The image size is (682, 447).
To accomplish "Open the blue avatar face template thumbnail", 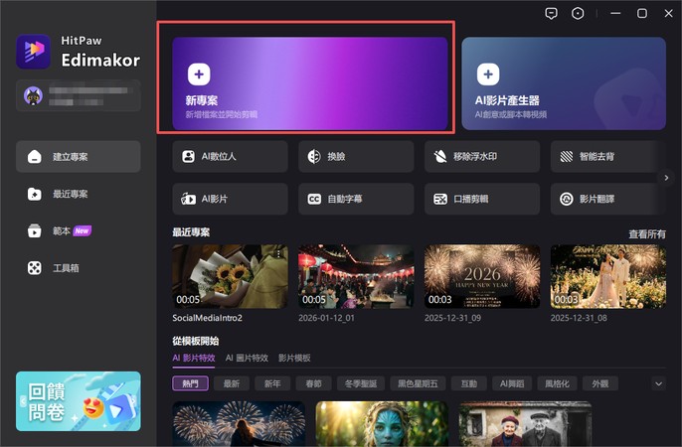I will 382,424.
